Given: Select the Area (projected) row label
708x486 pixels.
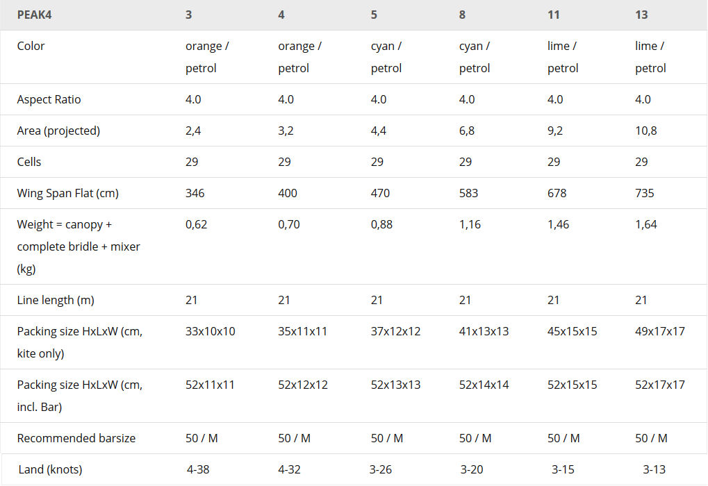Looking at the screenshot, I should pos(58,131).
